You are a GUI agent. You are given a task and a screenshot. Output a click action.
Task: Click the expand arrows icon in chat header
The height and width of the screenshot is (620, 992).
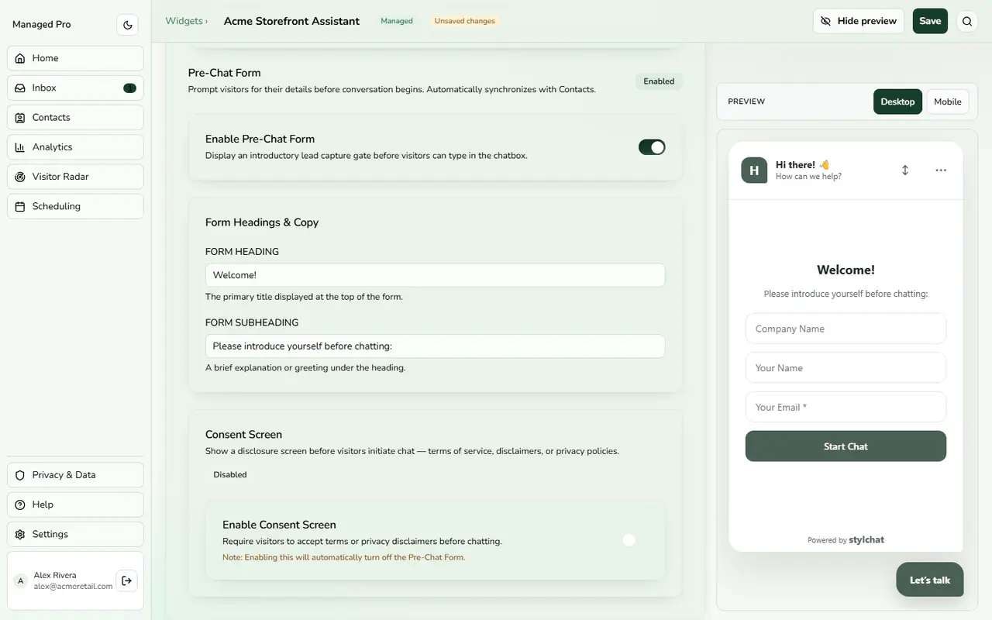[x=905, y=170]
